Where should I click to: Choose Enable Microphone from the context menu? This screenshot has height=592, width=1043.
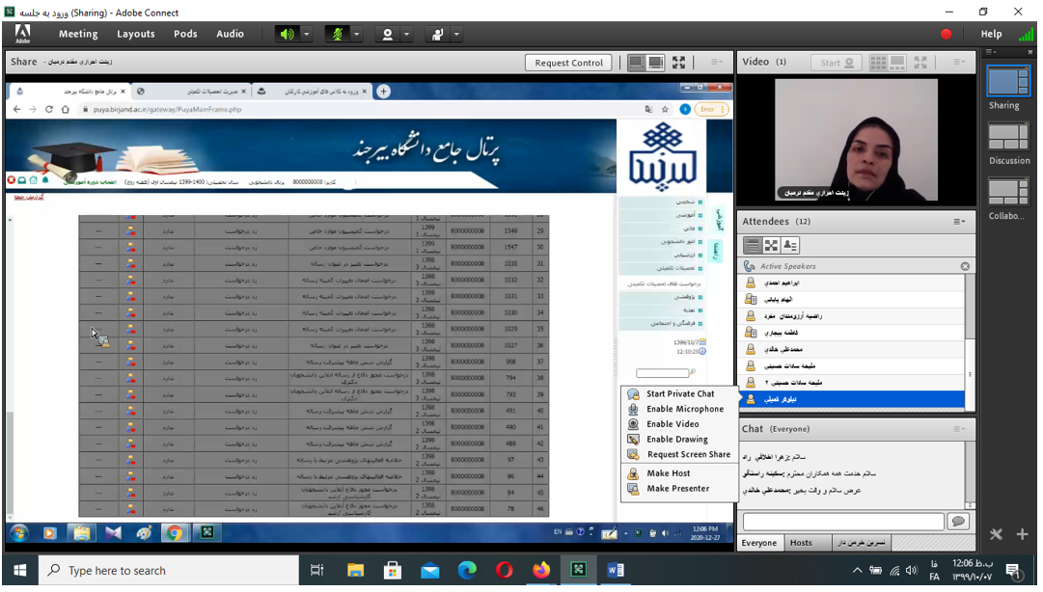(680, 409)
